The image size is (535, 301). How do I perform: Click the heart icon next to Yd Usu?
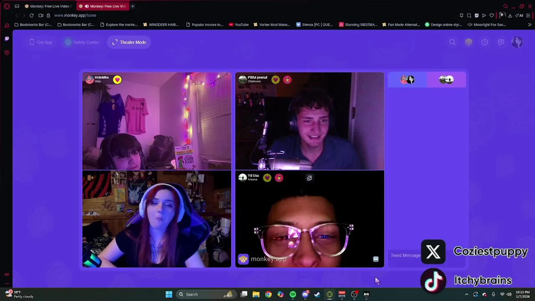click(x=267, y=178)
